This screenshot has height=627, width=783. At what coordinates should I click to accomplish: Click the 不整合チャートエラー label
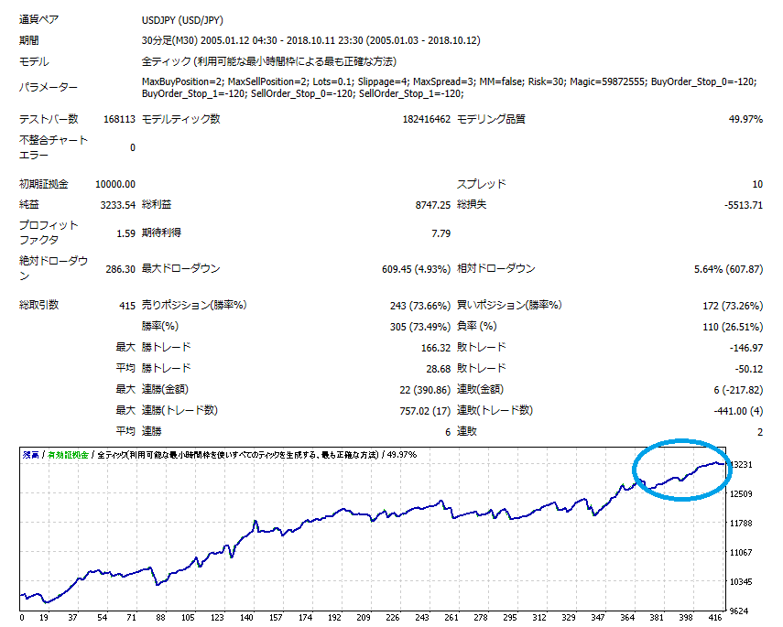53,147
